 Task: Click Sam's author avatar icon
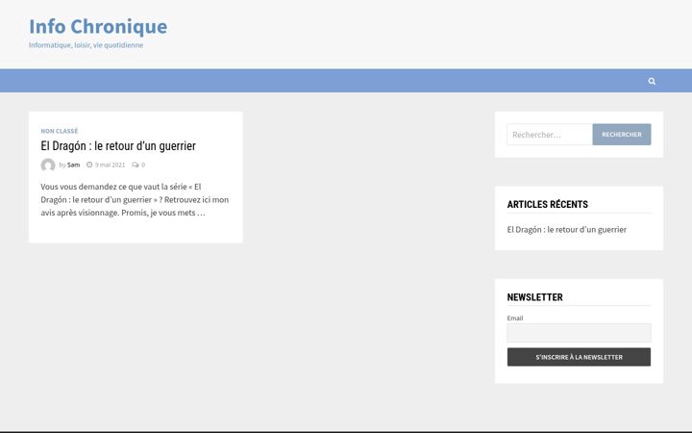click(x=48, y=165)
